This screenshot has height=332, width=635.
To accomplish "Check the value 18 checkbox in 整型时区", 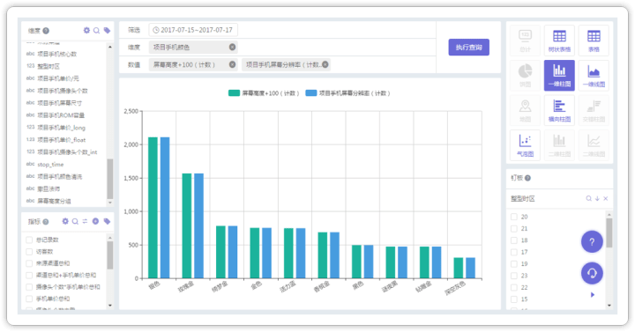I will click(514, 240).
